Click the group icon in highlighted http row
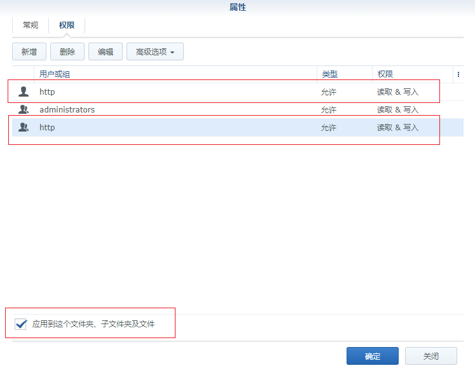 (x=24, y=127)
